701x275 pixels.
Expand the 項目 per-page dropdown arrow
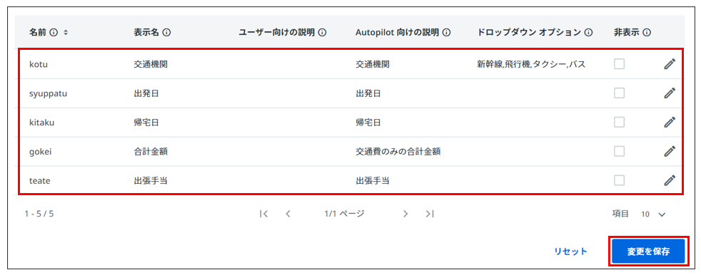tap(662, 214)
